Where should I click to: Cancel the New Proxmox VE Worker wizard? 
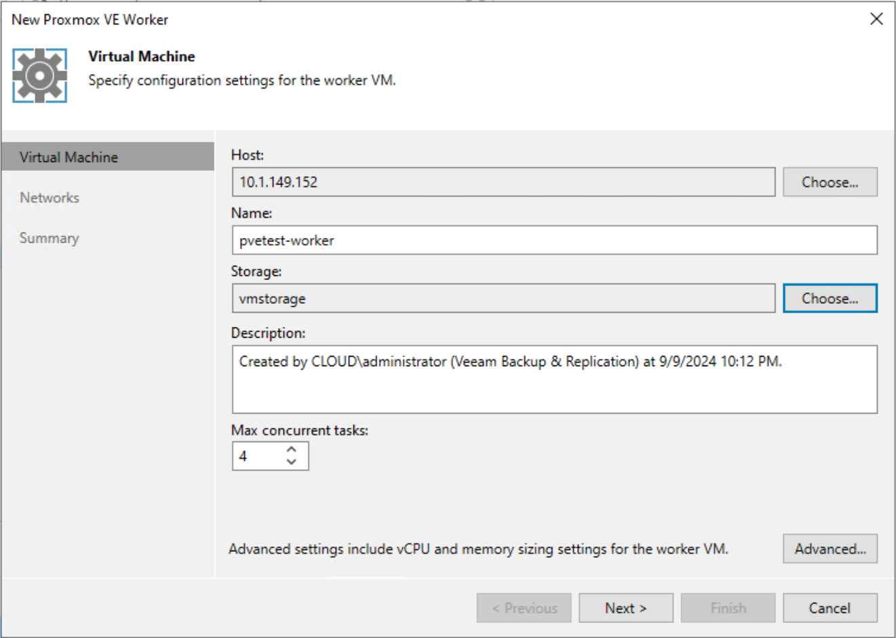pos(829,607)
